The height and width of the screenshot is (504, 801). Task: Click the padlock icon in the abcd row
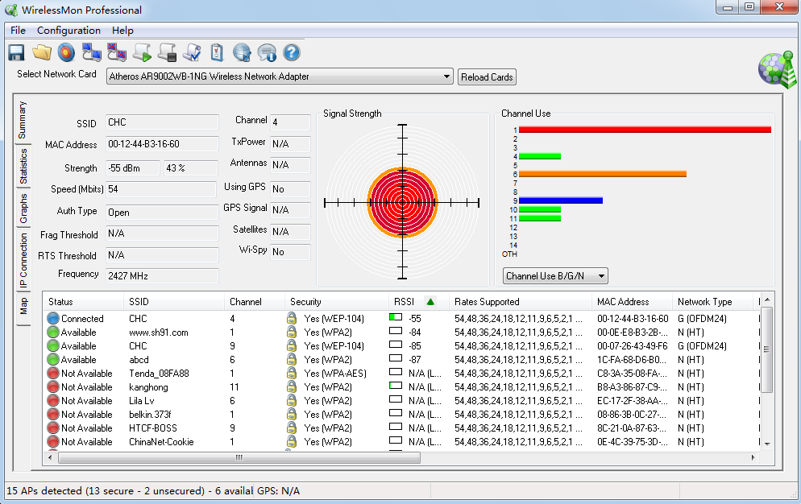292,360
